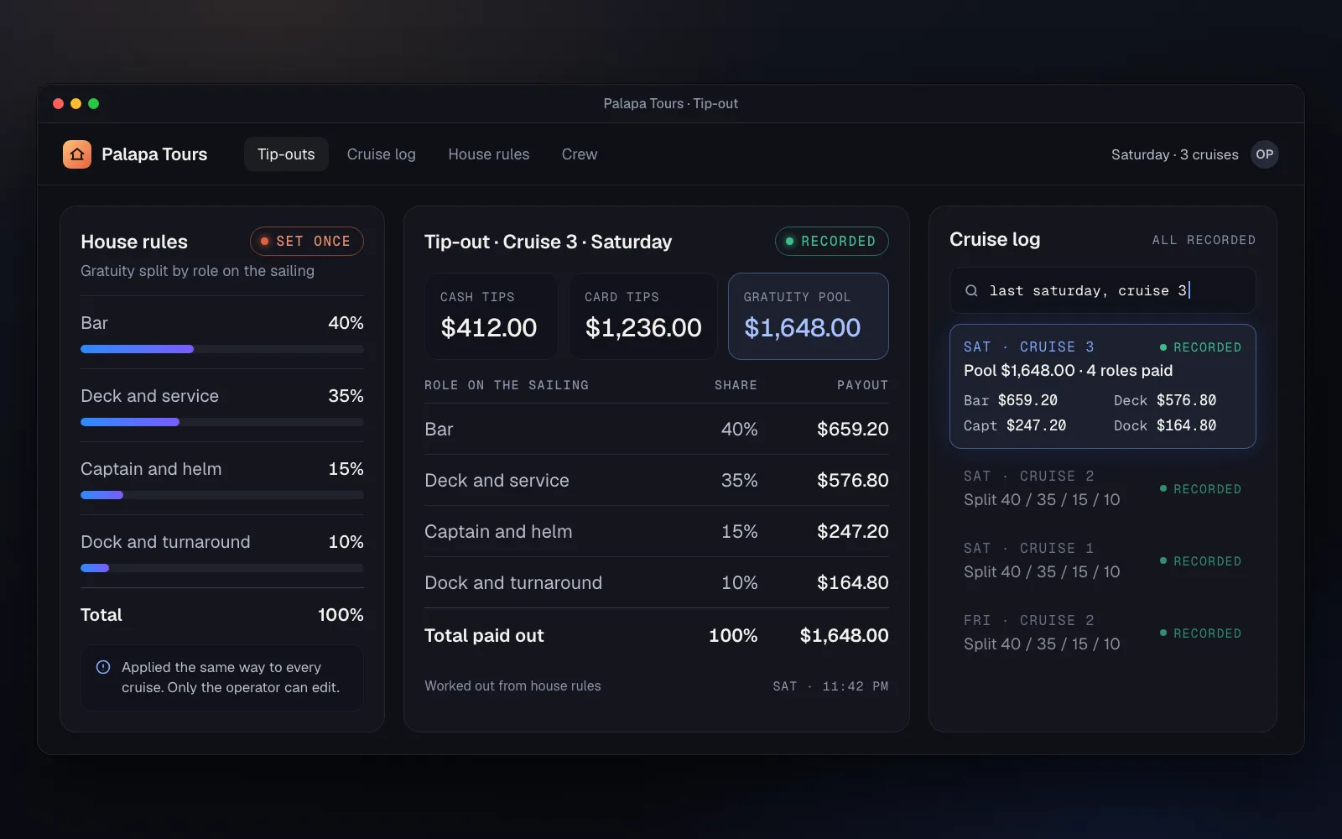Screen dimensions: 1342x839
Task: Click the Captain and helm 15% bar
Action: tap(222, 495)
